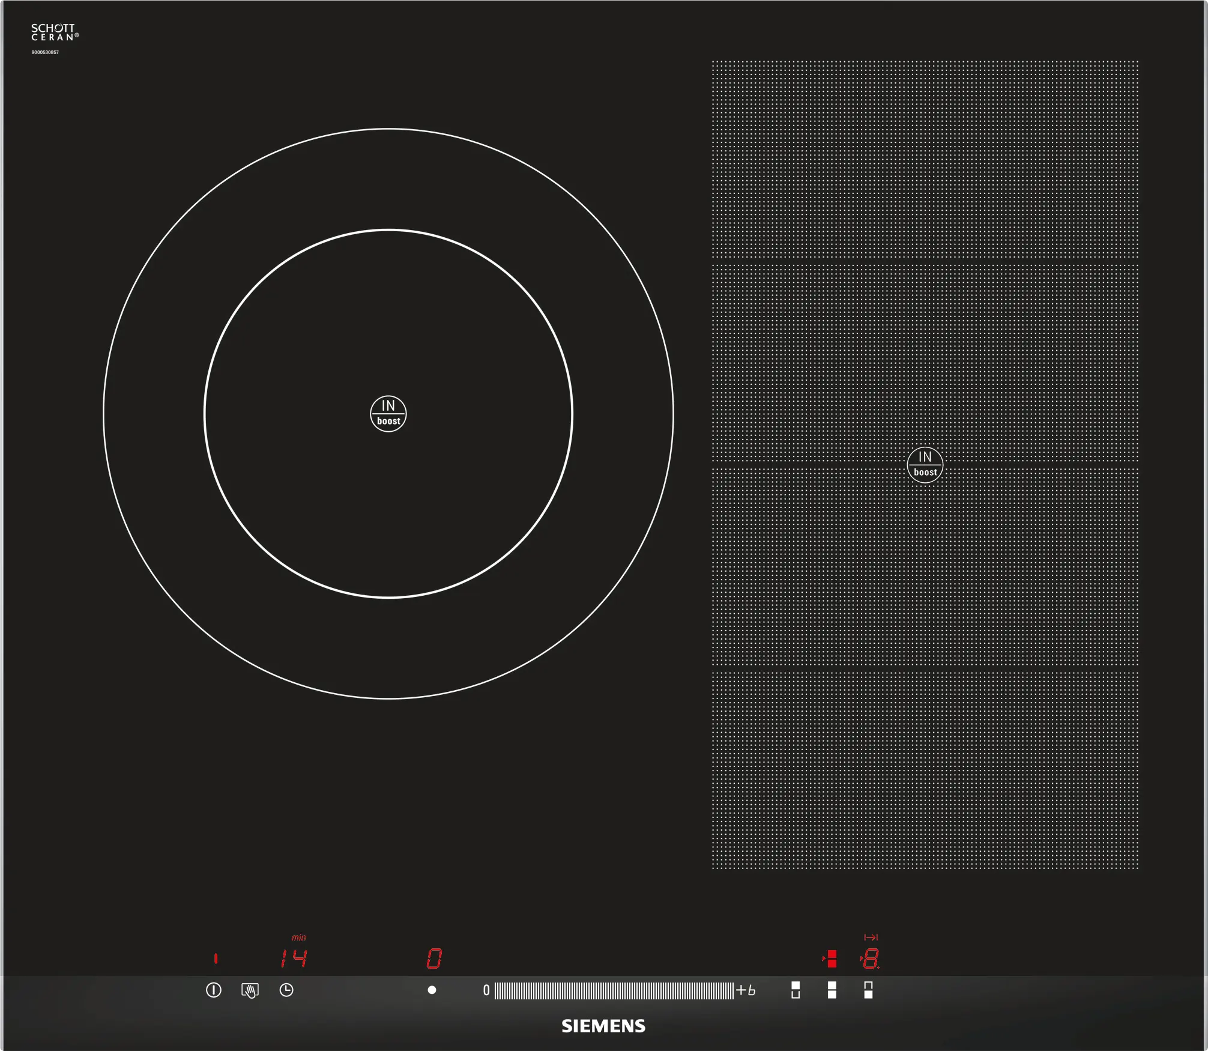The height and width of the screenshot is (1051, 1208).
Task: Tap the +b boost symbol
Action: [746, 990]
